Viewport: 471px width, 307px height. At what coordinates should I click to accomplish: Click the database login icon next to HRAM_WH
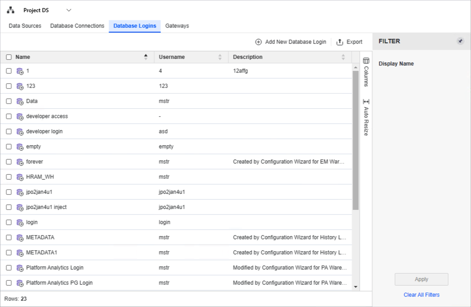click(x=20, y=177)
